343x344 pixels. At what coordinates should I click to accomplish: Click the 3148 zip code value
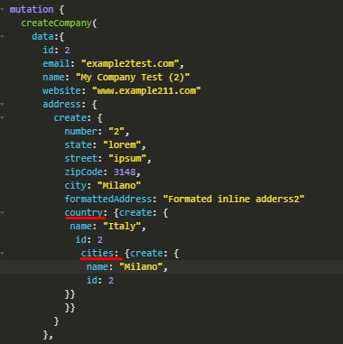pos(125,172)
